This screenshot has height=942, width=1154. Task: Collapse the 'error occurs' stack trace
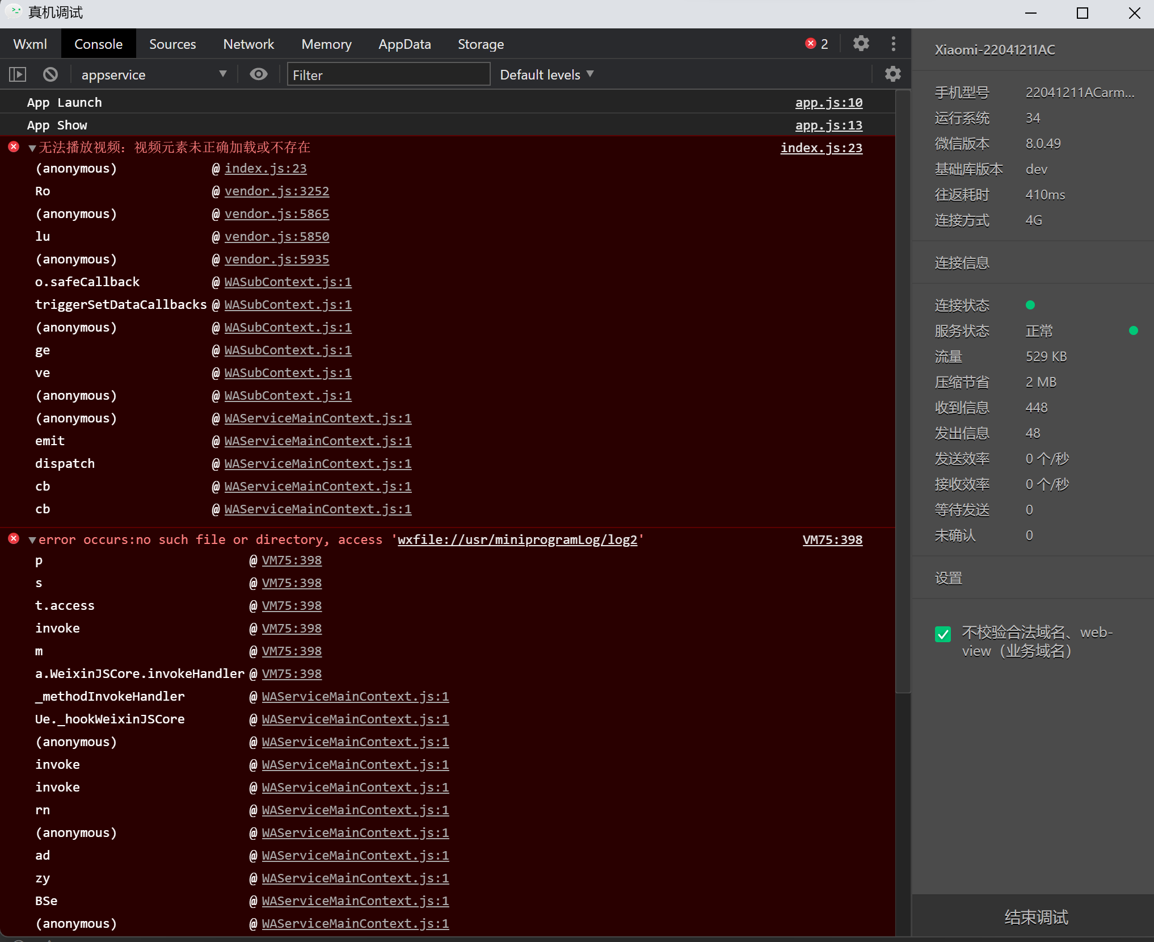point(32,540)
